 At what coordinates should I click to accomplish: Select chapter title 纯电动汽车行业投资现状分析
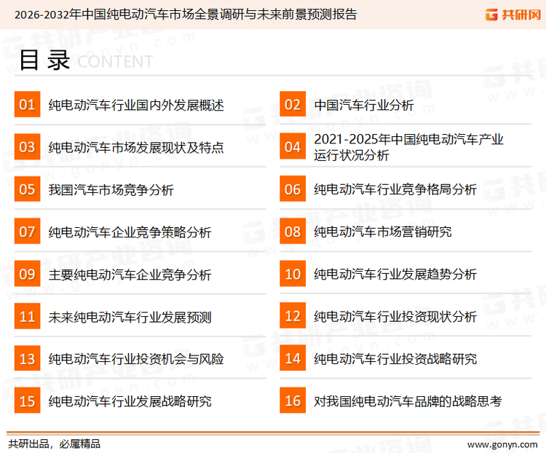(395, 317)
